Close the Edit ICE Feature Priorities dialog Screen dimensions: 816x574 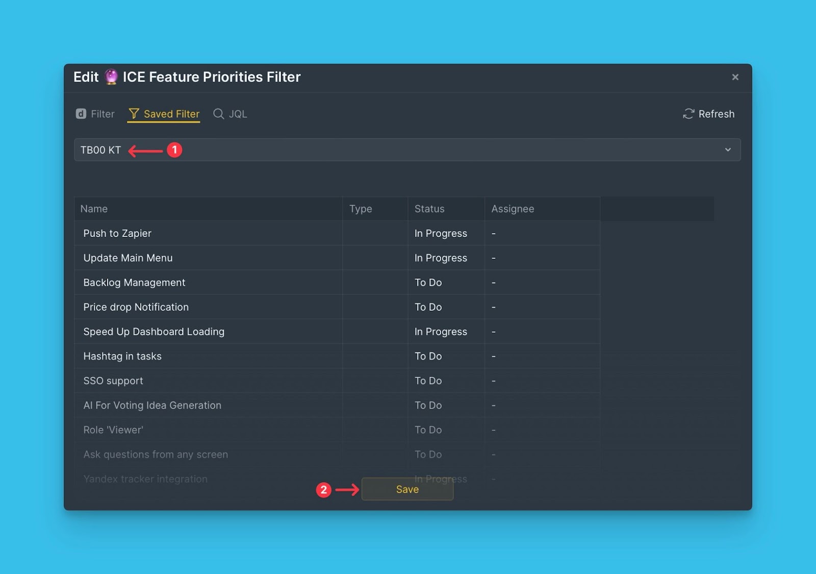(x=735, y=77)
